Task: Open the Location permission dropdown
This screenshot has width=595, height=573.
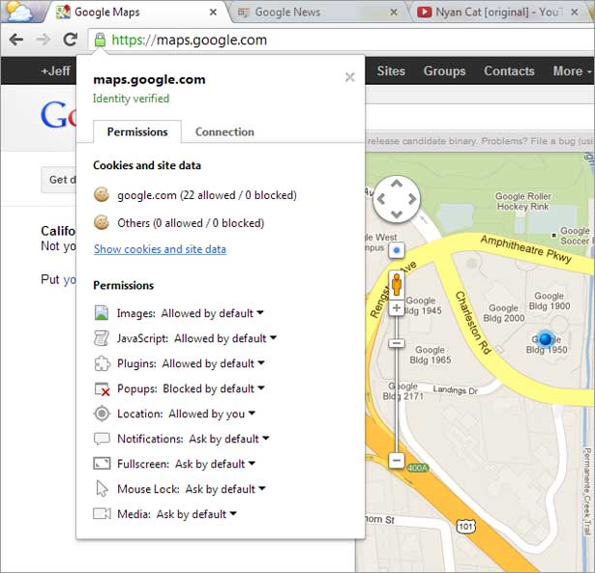Action: (211, 414)
